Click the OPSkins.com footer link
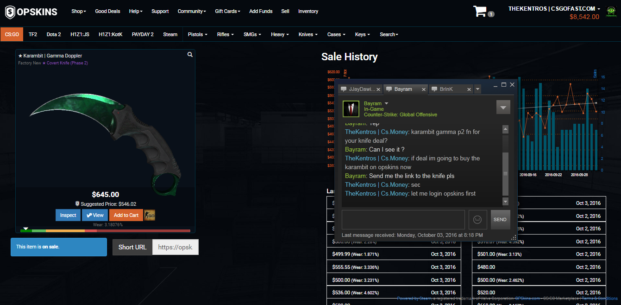 click(528, 299)
